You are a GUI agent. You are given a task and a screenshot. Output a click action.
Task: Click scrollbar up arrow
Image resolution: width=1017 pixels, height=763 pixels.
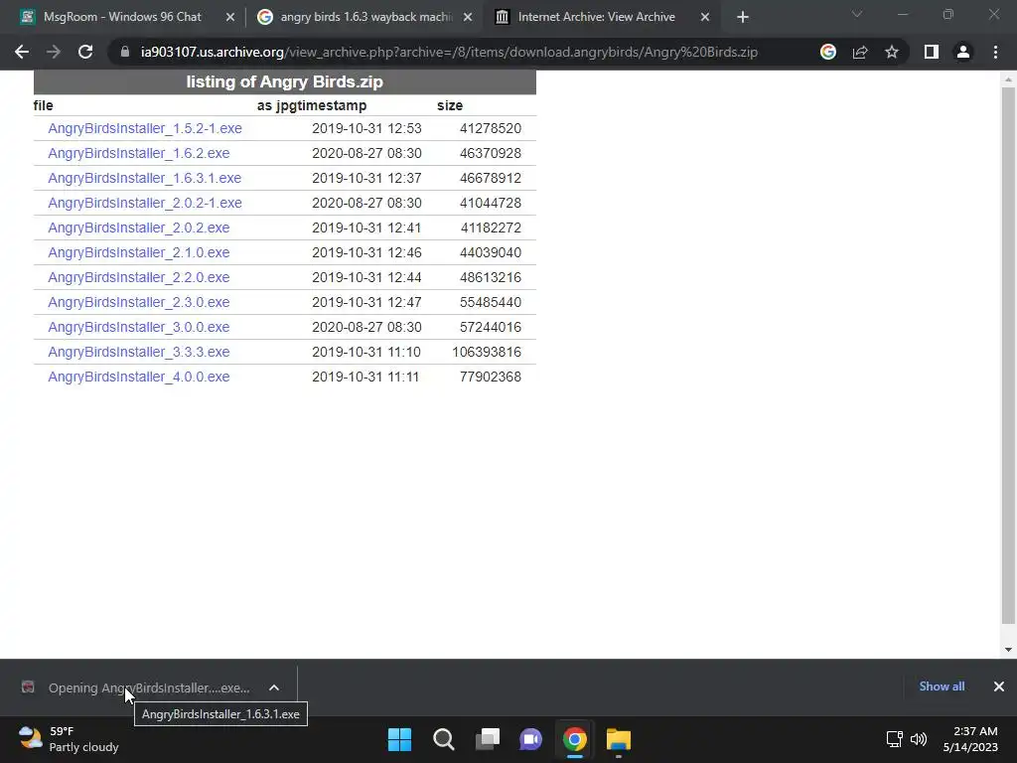1007,79
